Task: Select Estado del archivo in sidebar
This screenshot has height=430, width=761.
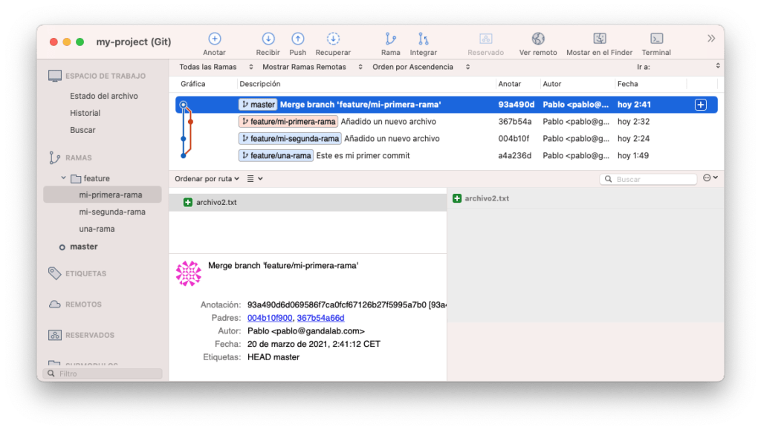Action: (x=104, y=96)
